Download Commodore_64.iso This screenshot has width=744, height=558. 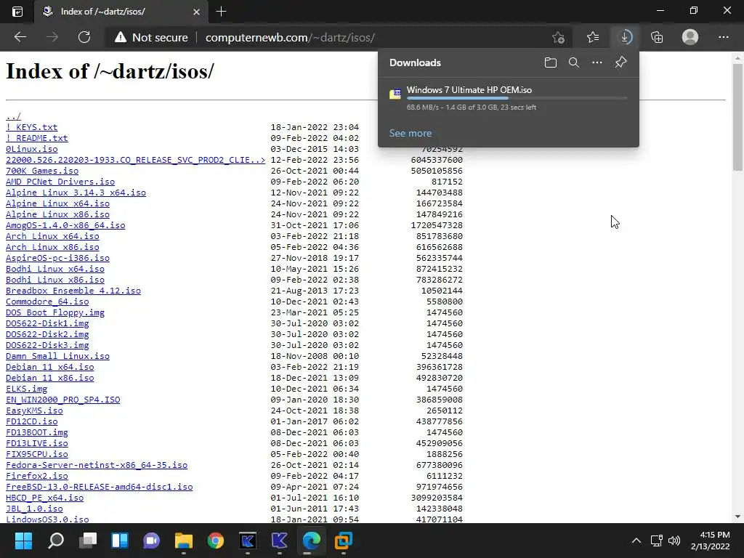(x=47, y=302)
